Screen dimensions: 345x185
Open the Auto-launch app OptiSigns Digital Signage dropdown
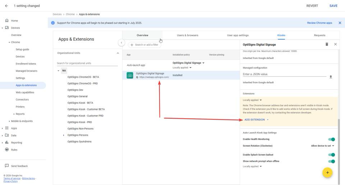[x=189, y=63]
